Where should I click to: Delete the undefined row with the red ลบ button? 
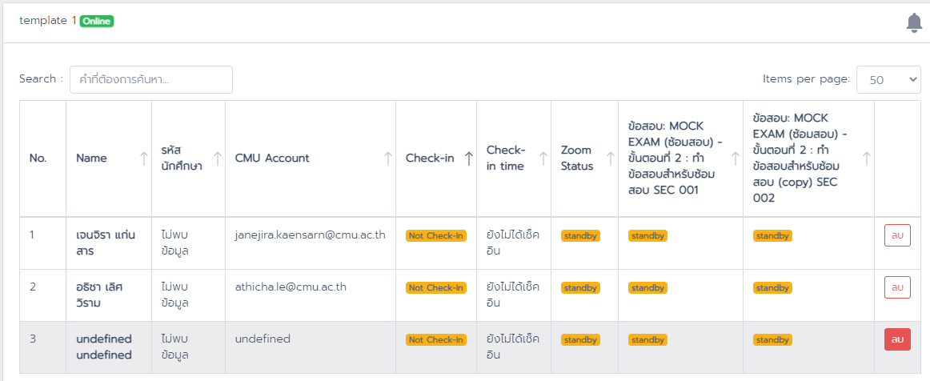point(897,339)
